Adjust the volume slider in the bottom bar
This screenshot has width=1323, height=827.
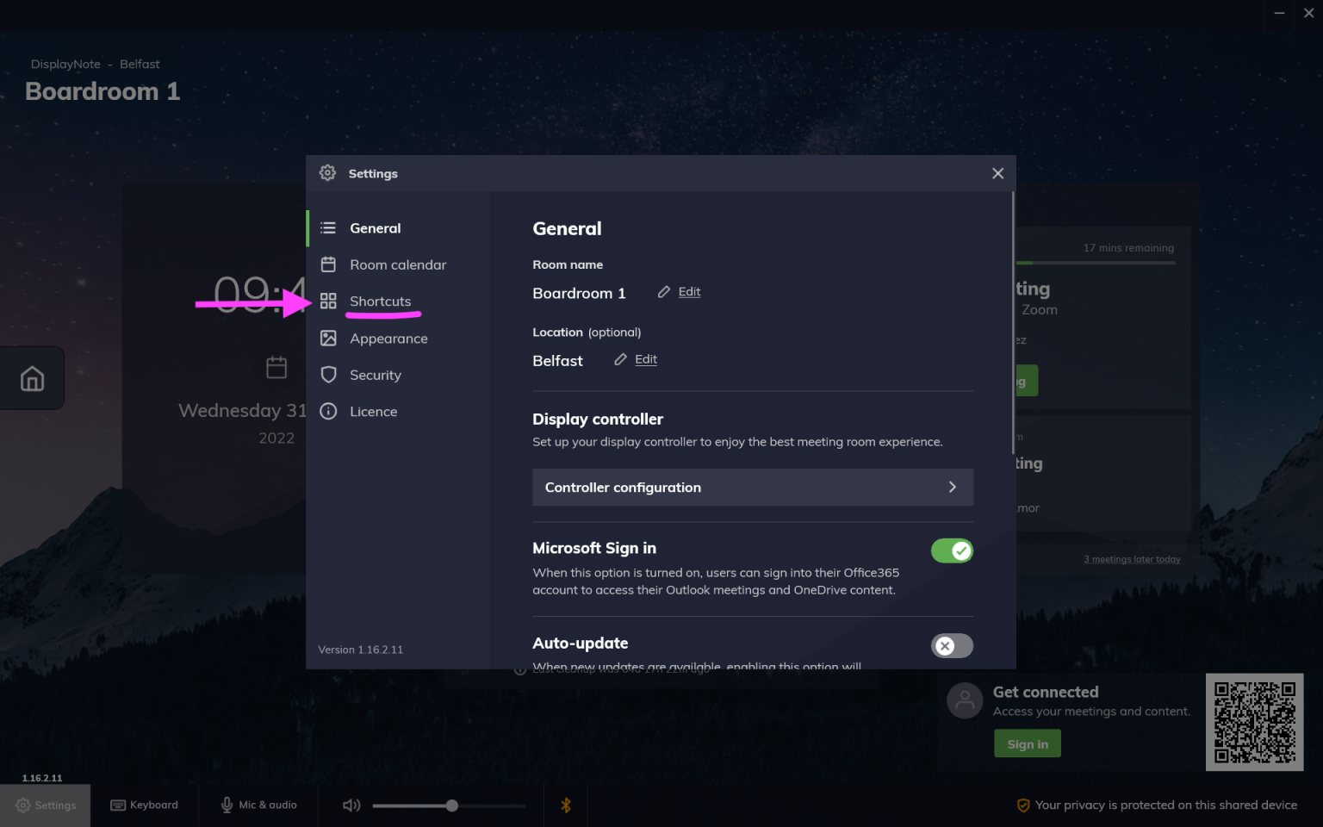(x=451, y=805)
